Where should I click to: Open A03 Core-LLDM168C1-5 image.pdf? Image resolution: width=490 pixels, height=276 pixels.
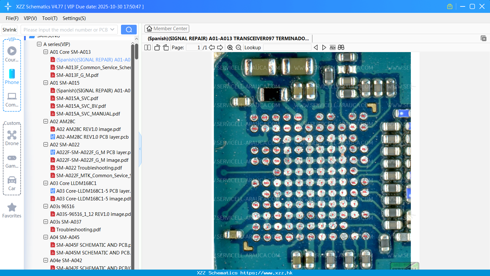(90, 198)
